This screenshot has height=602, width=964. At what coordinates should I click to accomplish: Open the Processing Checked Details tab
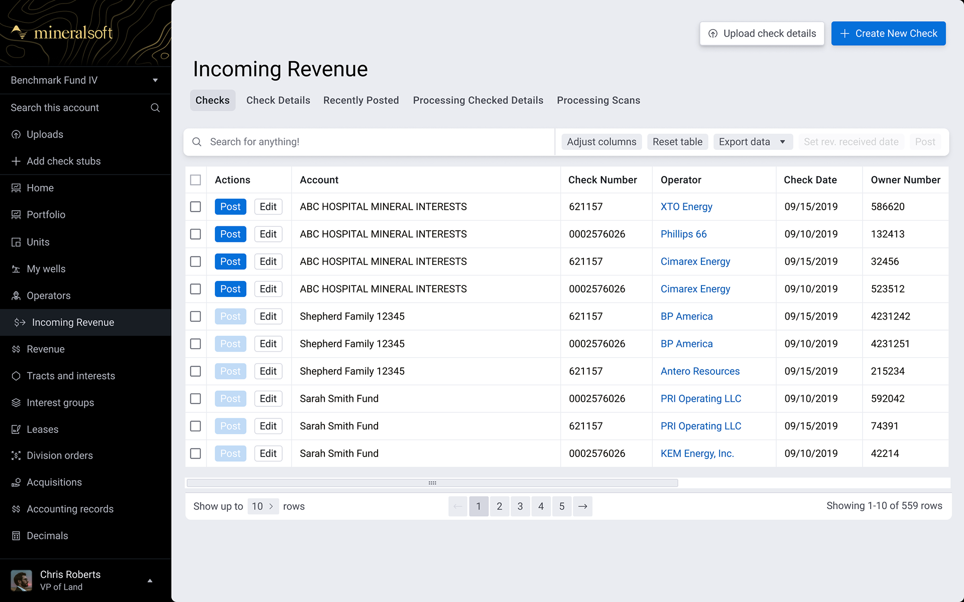(x=478, y=100)
